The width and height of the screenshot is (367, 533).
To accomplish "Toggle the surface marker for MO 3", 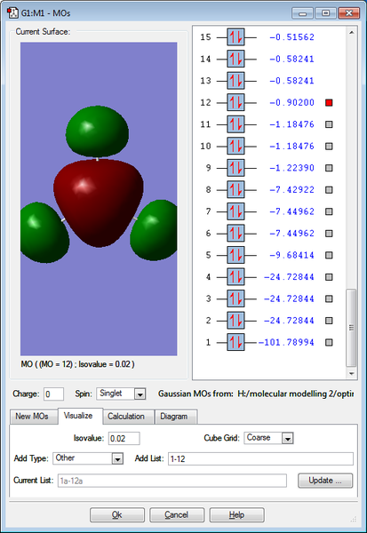I will tap(329, 298).
